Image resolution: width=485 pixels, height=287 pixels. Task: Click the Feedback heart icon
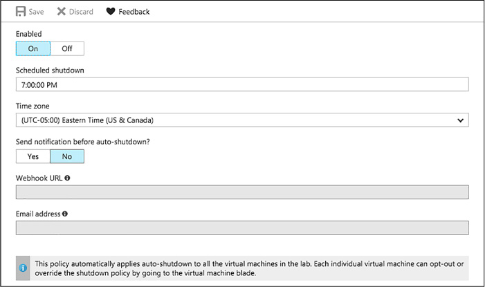click(111, 12)
